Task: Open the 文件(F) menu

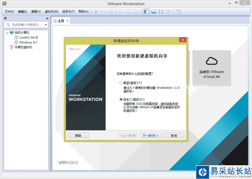Action: [x=9, y=12]
